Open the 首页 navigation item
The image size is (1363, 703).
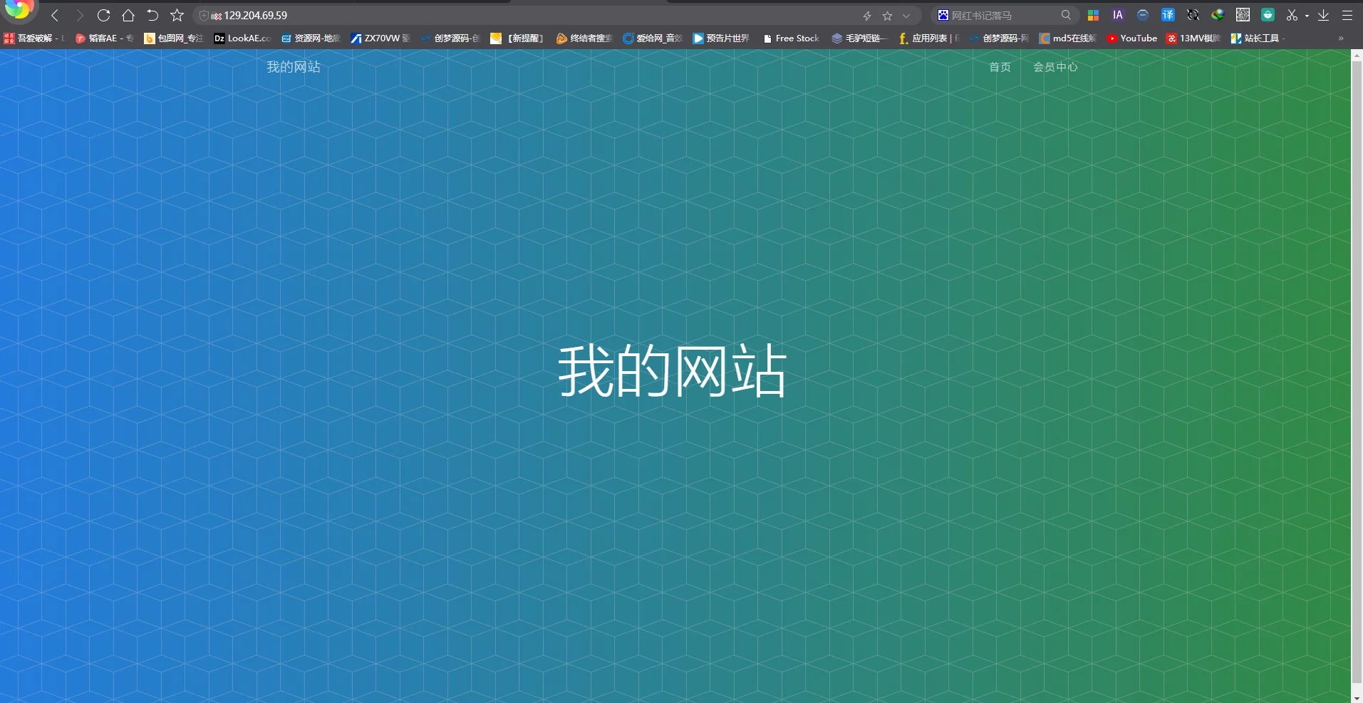click(x=1000, y=67)
